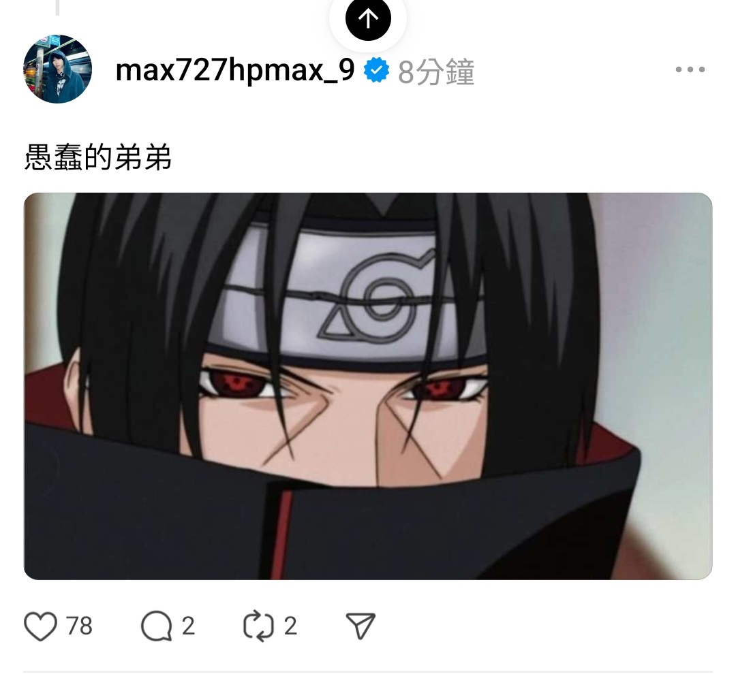Open the max727hpmax_9 username link
736x674 pixels.
234,70
